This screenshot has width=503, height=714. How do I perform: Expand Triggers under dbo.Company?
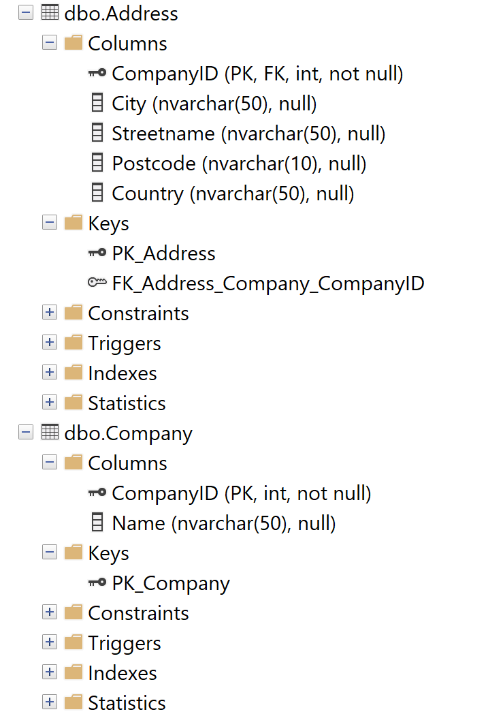[x=50, y=643]
